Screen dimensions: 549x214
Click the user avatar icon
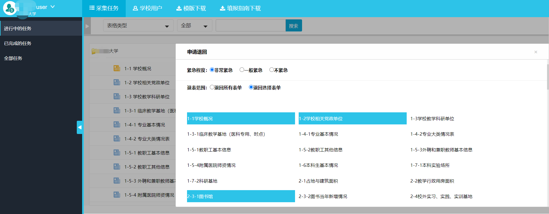tap(10, 8)
